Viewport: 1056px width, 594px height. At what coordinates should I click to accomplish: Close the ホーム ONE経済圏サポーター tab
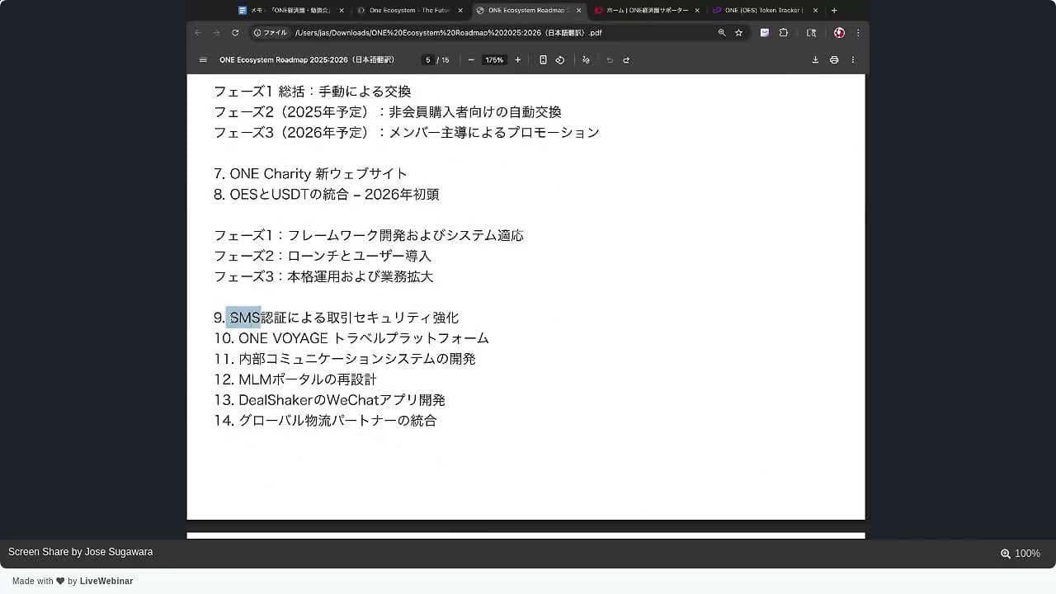(697, 11)
